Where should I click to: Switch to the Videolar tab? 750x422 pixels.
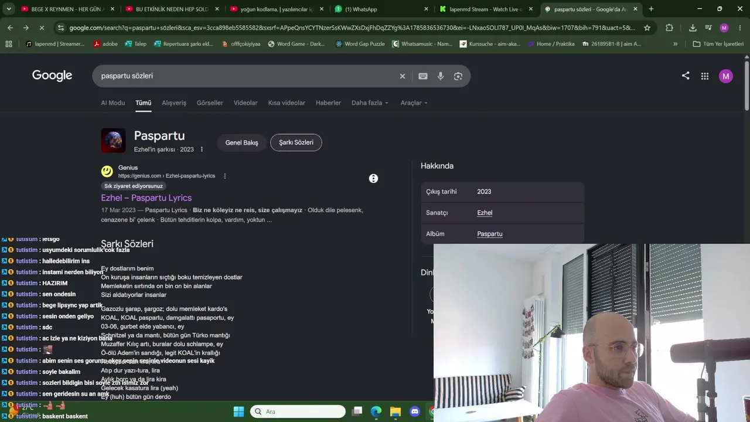coord(246,103)
